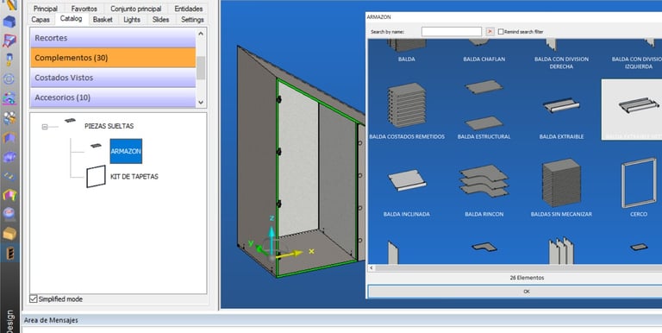
Task: Clear the search with the red X button
Action: click(490, 32)
